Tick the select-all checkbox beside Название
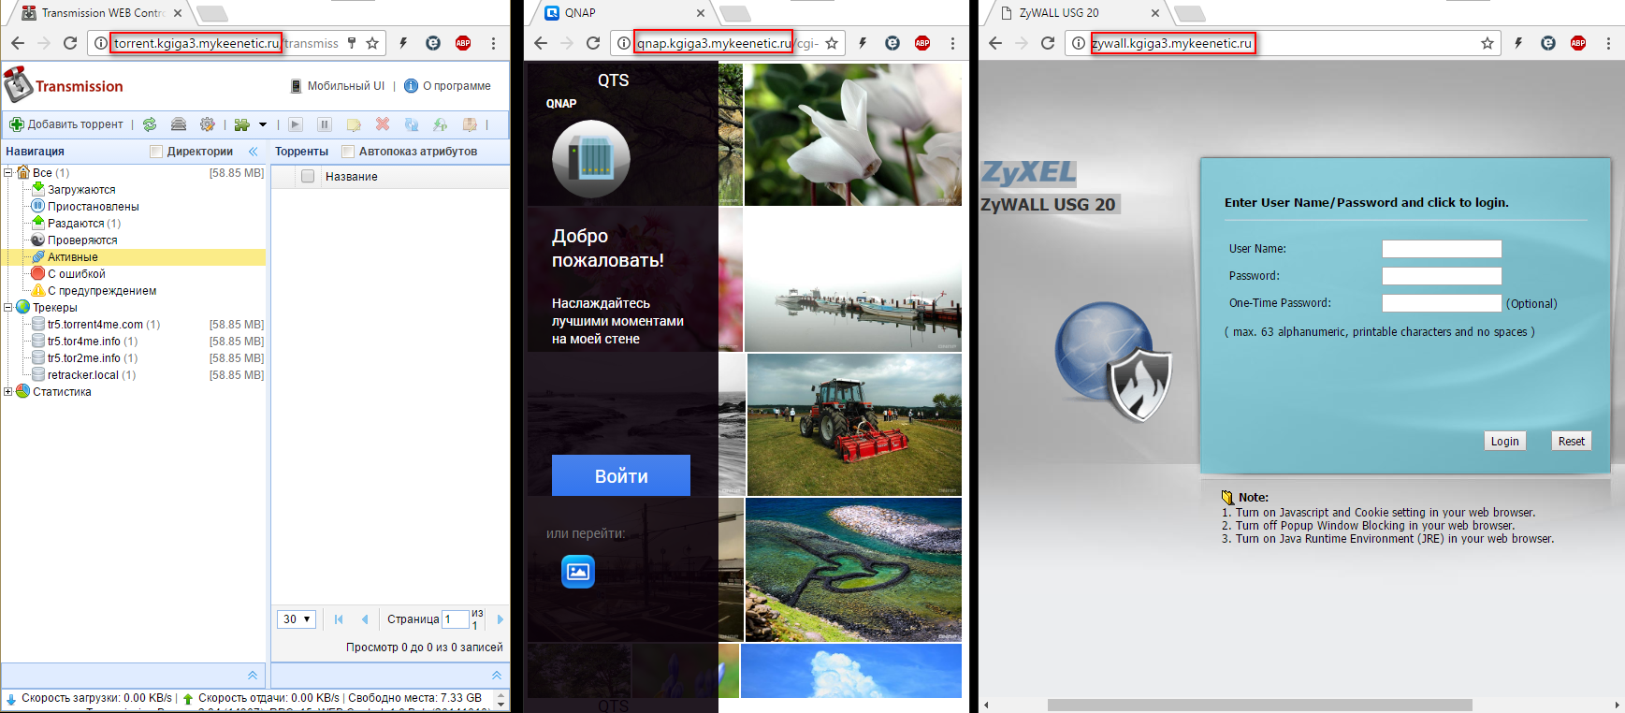This screenshot has width=1625, height=713. click(x=307, y=176)
